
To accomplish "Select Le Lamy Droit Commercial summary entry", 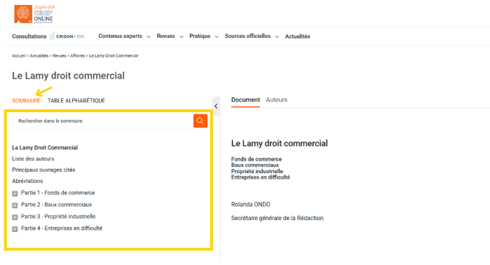I will [x=45, y=147].
